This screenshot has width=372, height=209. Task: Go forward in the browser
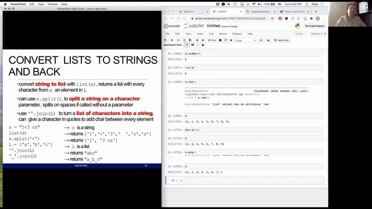click(x=172, y=19)
